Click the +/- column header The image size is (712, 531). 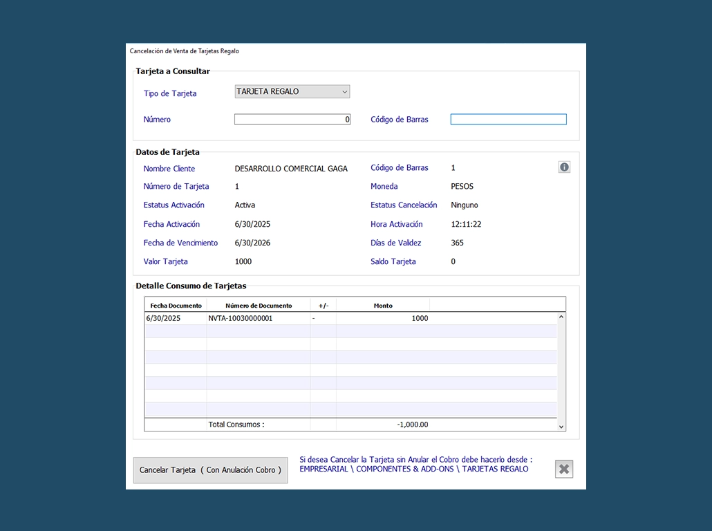tap(323, 306)
